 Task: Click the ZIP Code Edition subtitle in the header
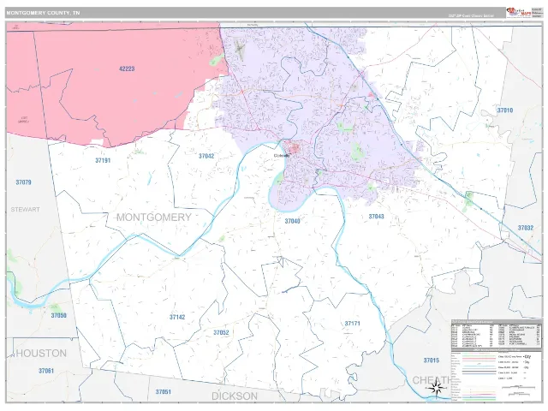(x=471, y=15)
